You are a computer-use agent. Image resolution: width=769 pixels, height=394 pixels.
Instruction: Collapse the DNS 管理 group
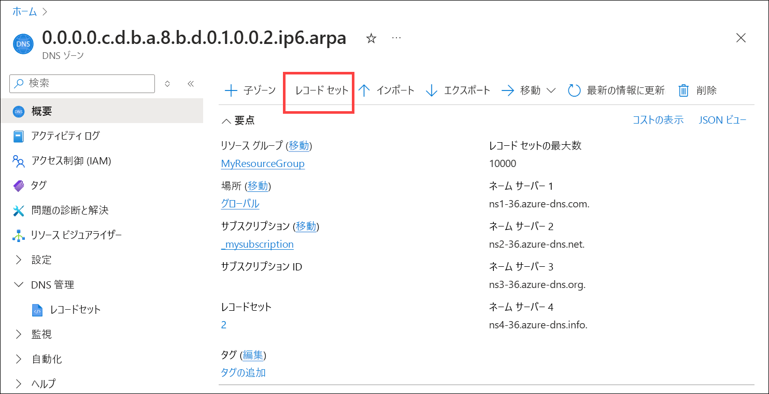19,284
